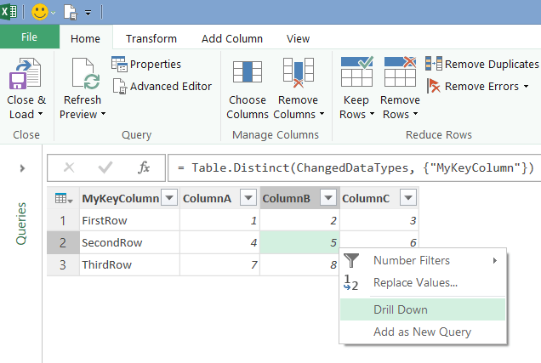Open the ColumnC filter dropdown
The image size is (541, 363).
tap(408, 198)
